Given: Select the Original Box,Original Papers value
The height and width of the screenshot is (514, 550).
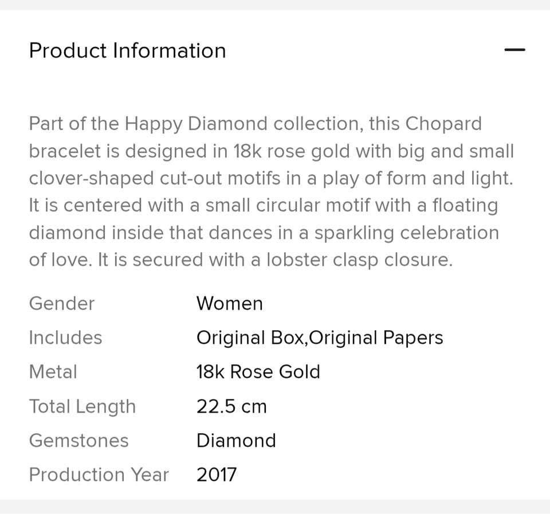Looking at the screenshot, I should [x=320, y=338].
